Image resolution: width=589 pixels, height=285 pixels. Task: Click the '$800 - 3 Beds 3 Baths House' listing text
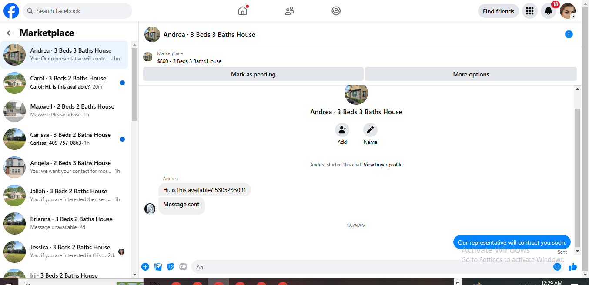coord(189,61)
